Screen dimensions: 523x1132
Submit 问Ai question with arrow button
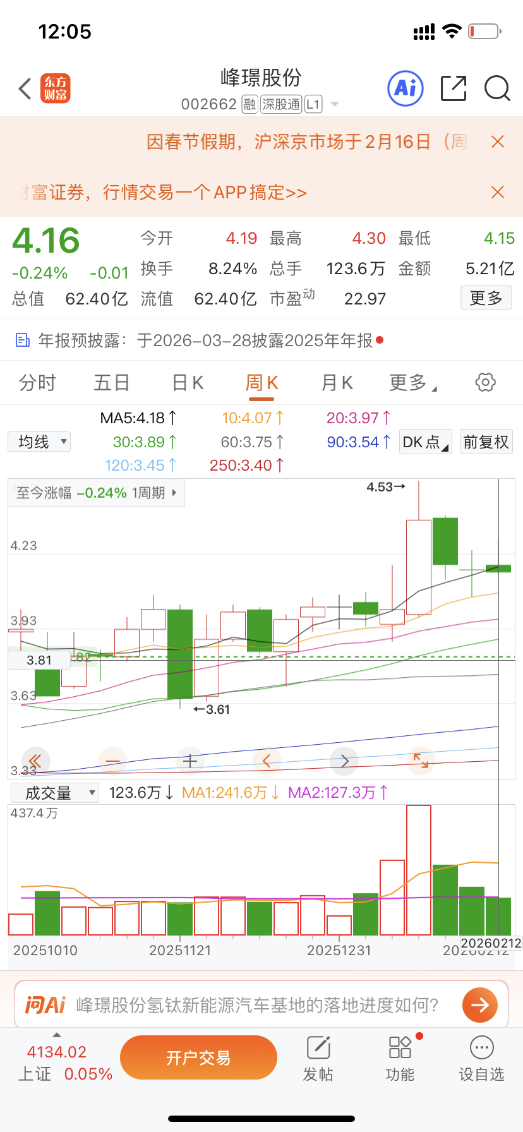pos(480,1004)
